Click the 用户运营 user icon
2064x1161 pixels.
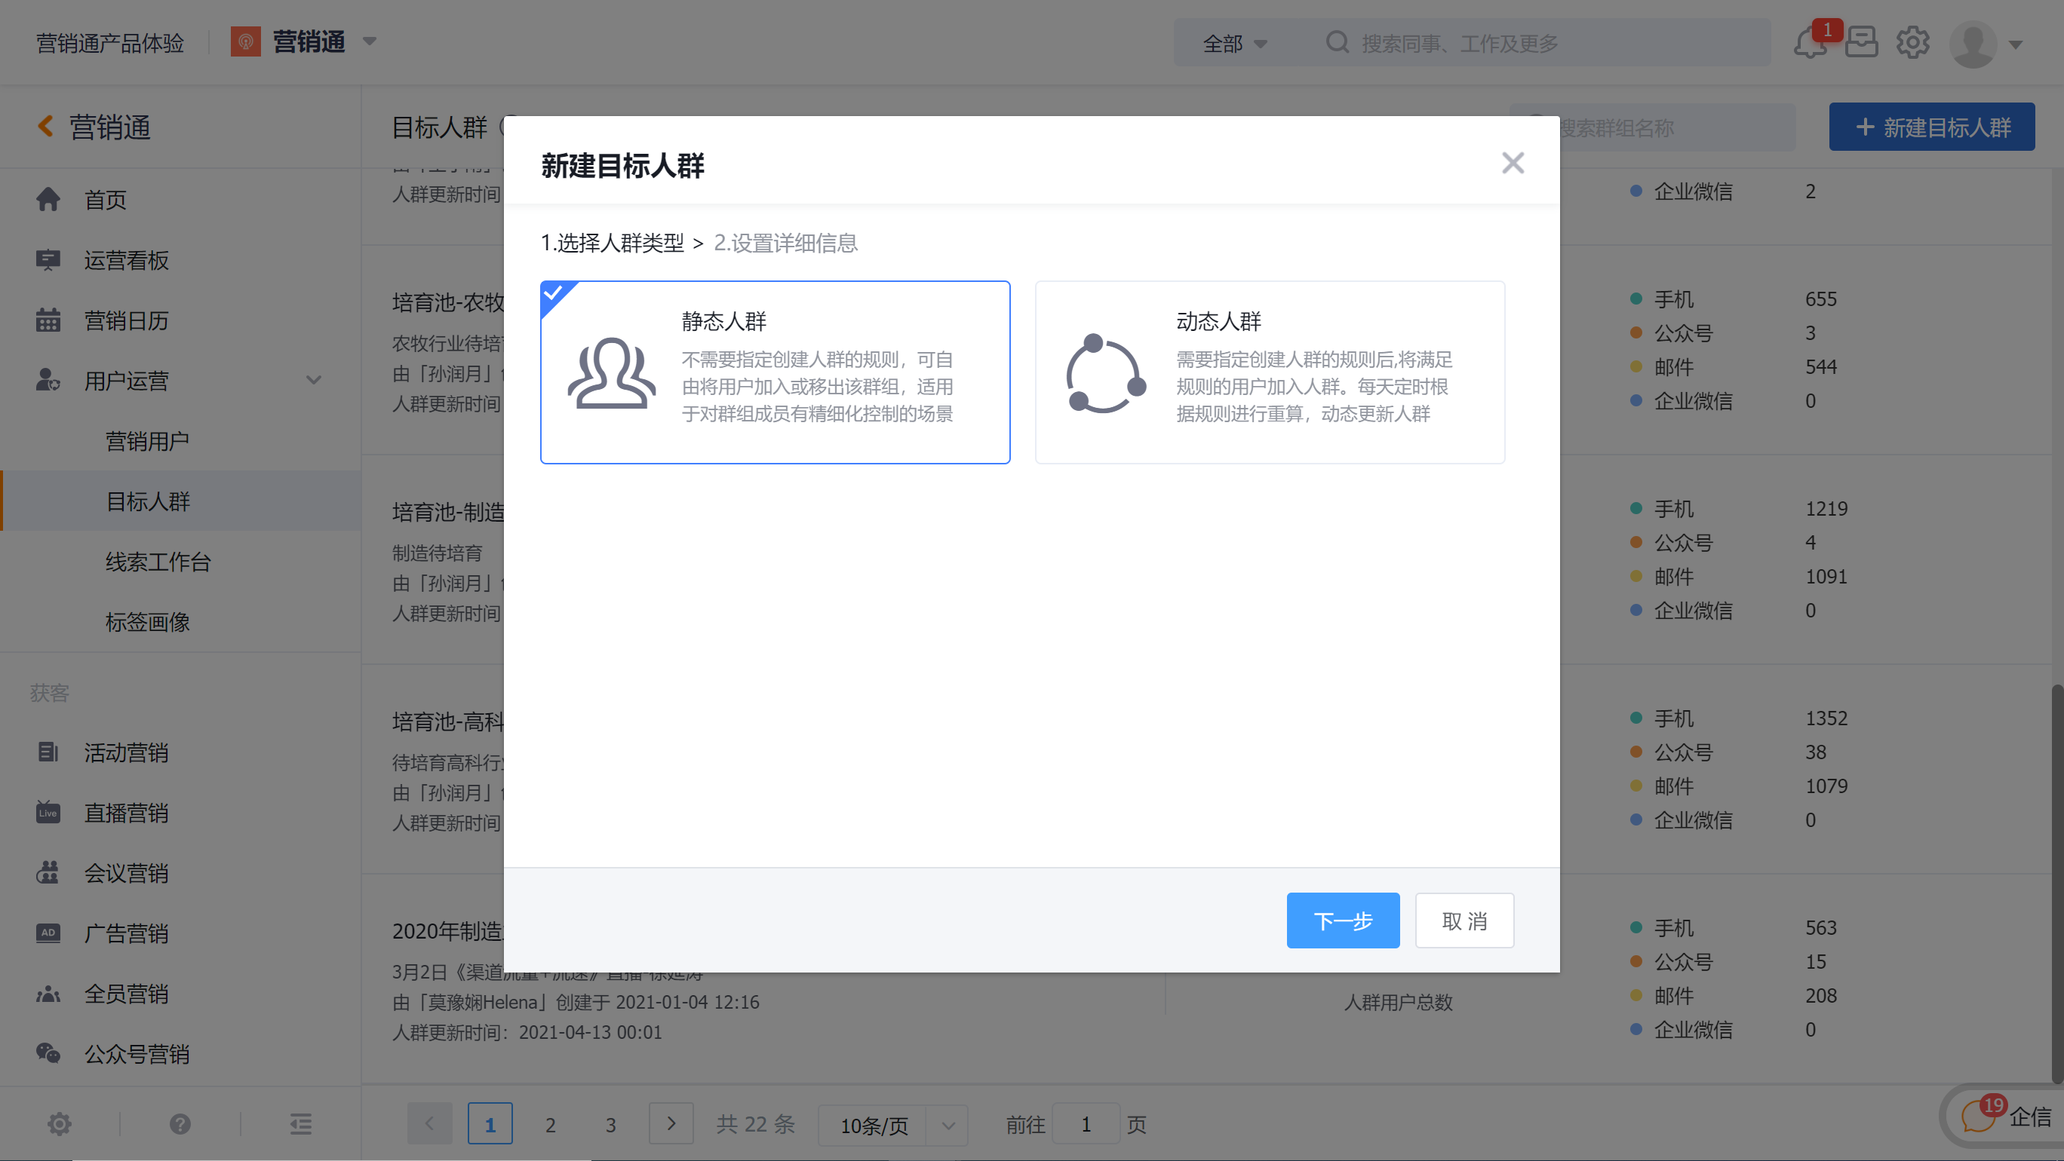click(x=48, y=380)
